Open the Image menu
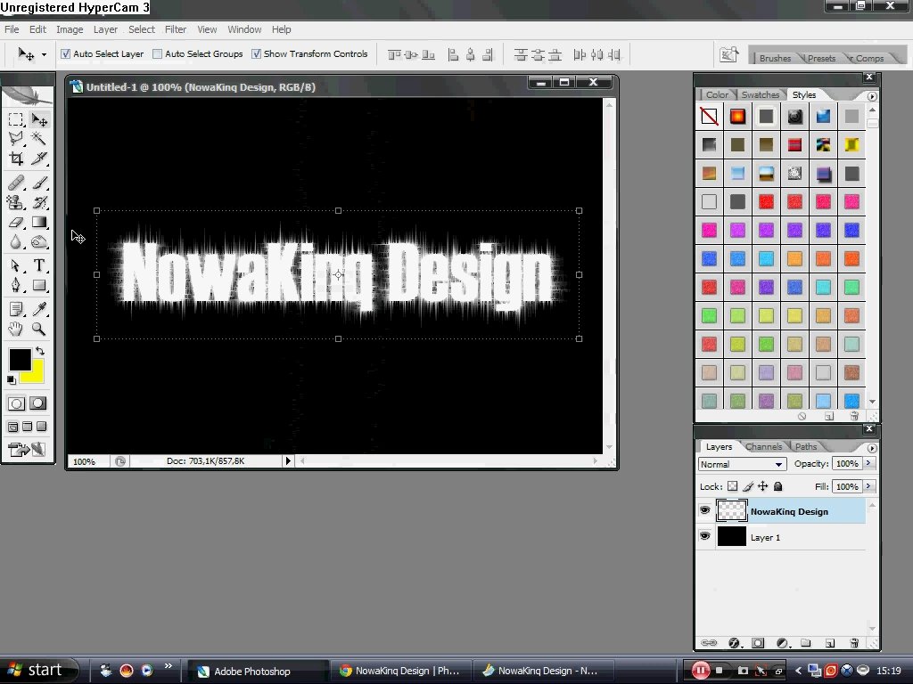913x684 pixels. click(70, 29)
